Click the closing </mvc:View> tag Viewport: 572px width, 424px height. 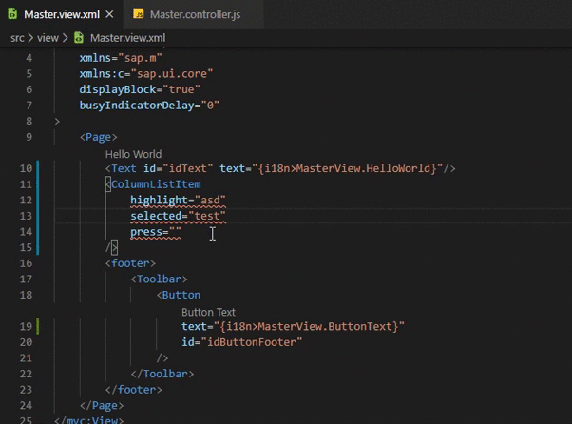[x=89, y=420]
